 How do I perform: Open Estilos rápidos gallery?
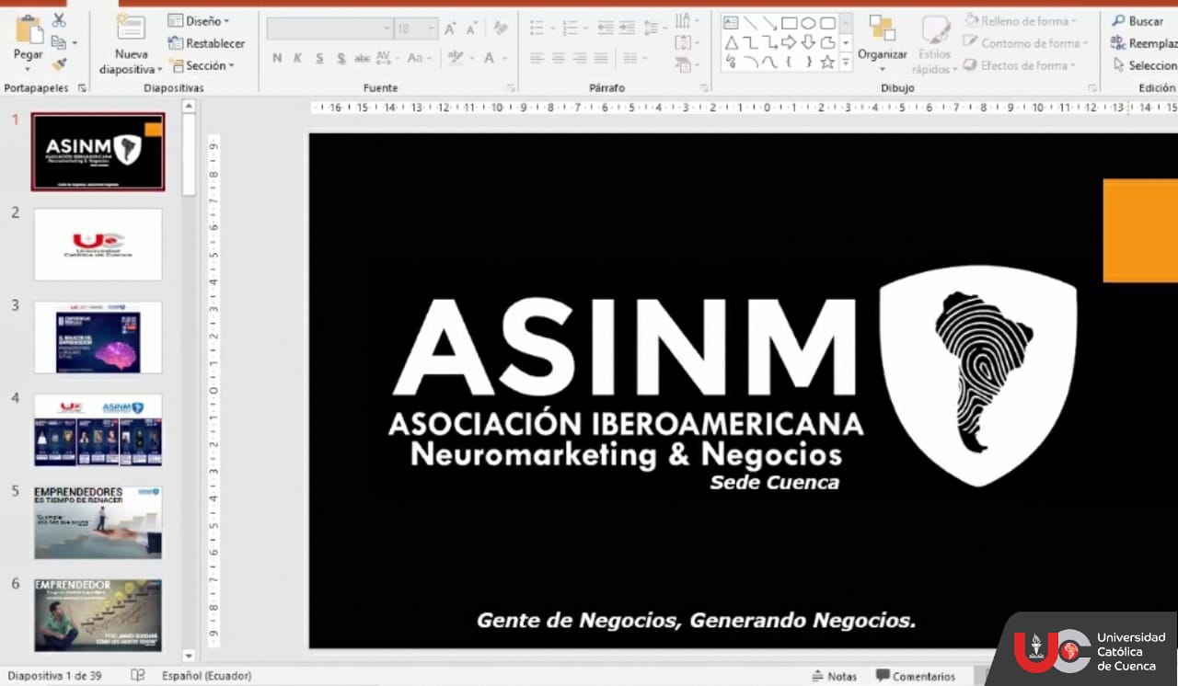[x=935, y=44]
